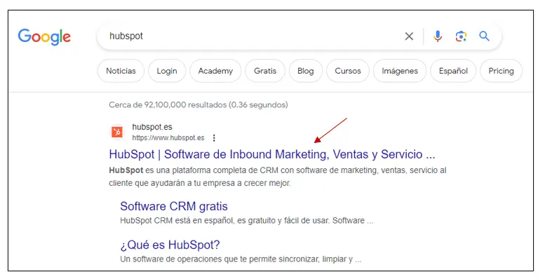Viewport: 545px width, 279px height.
Task: Select the Imágenes filter chip
Action: pyautogui.click(x=400, y=71)
